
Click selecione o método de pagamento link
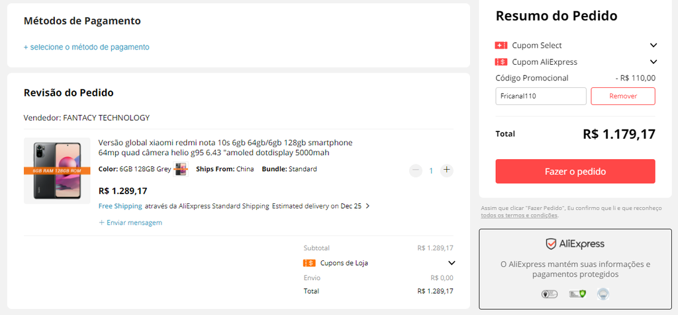[87, 47]
